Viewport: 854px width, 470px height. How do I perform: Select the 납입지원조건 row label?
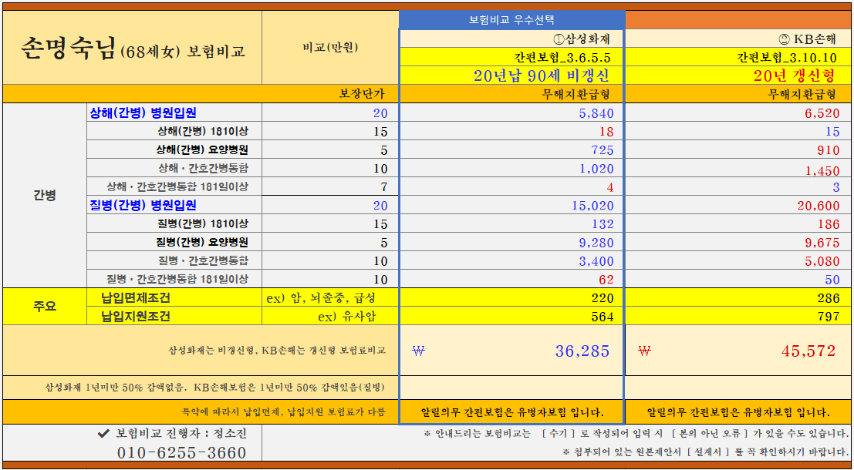pyautogui.click(x=135, y=315)
